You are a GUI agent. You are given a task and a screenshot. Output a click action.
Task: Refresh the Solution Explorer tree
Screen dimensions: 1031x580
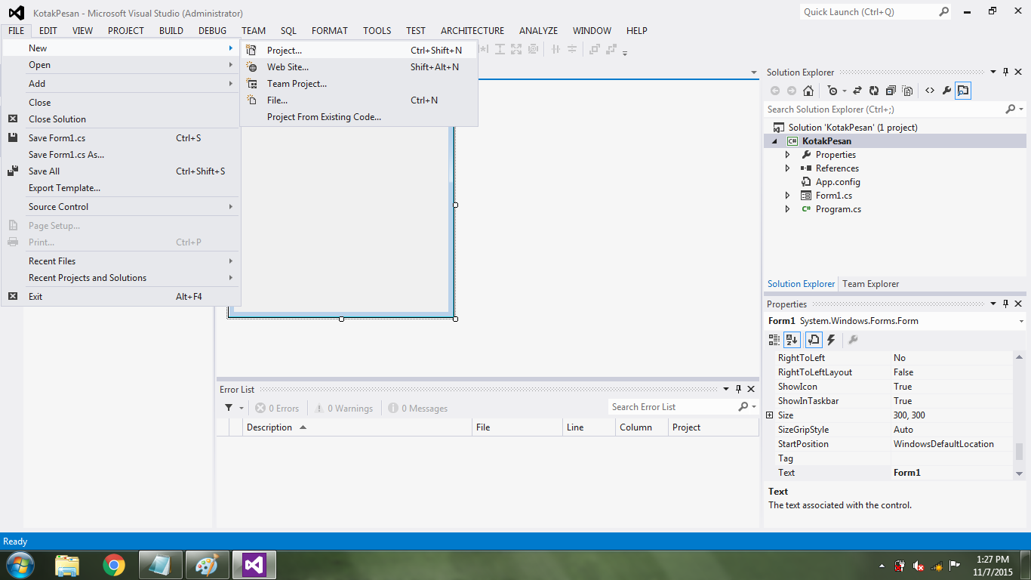[x=874, y=91]
